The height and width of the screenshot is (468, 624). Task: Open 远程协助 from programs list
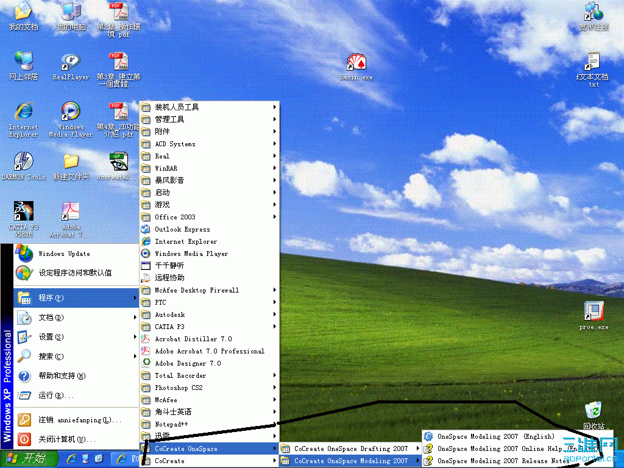[210, 278]
